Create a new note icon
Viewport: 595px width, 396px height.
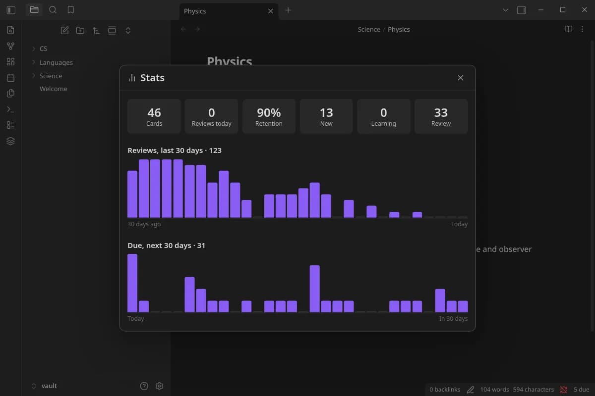(x=64, y=31)
